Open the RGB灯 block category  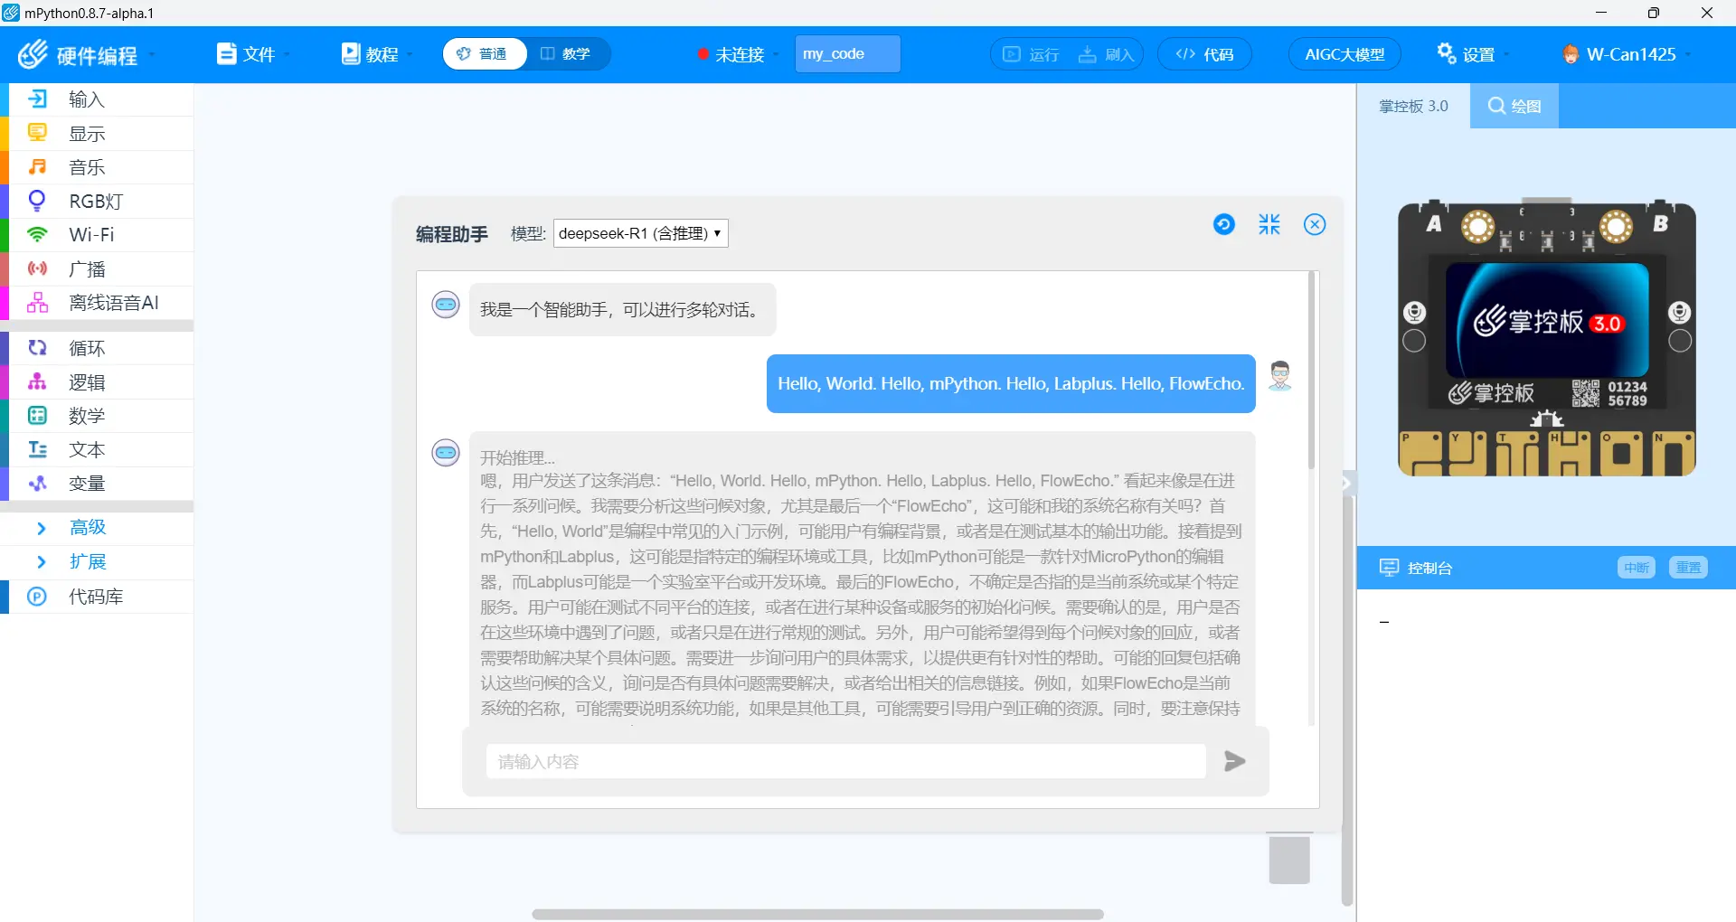coord(96,201)
